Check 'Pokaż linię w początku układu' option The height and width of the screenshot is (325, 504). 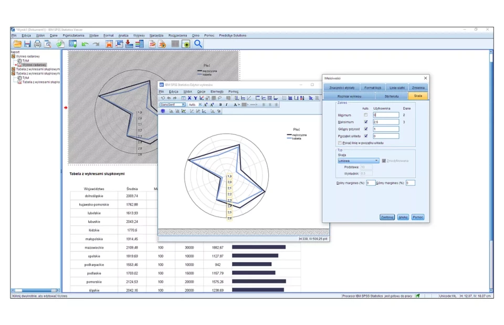coord(340,143)
